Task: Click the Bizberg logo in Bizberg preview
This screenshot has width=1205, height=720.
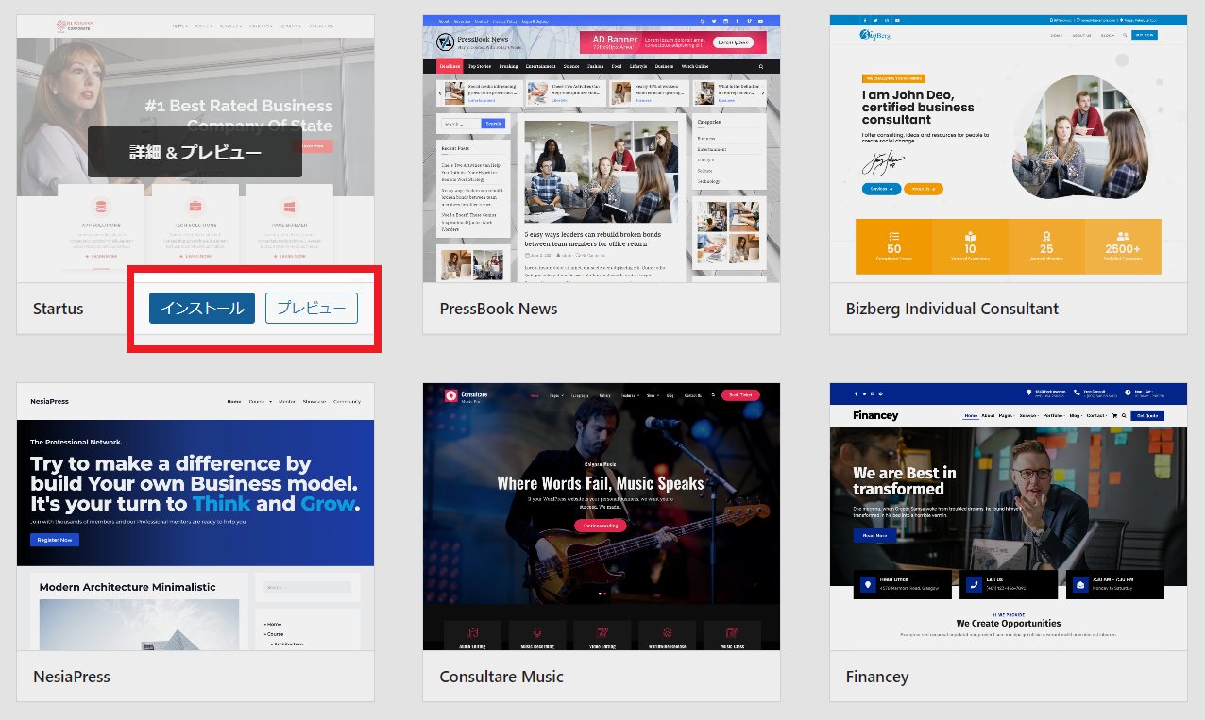Action: pyautogui.click(x=876, y=35)
